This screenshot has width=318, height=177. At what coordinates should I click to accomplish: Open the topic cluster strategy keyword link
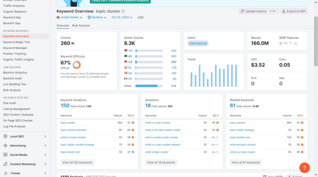pos(242,130)
